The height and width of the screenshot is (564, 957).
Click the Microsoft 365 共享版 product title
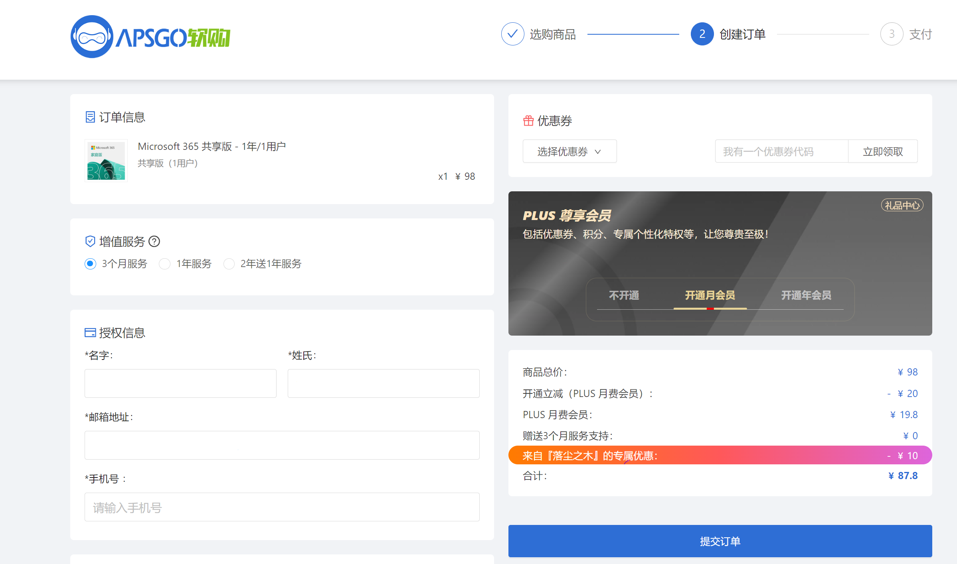click(x=212, y=146)
